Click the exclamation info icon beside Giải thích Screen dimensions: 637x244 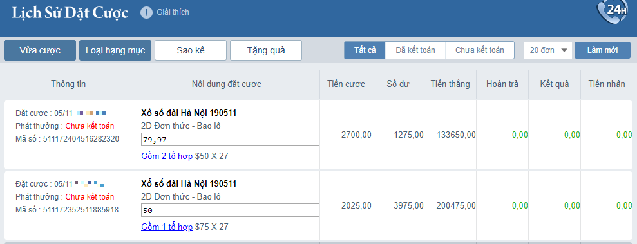[x=146, y=13]
